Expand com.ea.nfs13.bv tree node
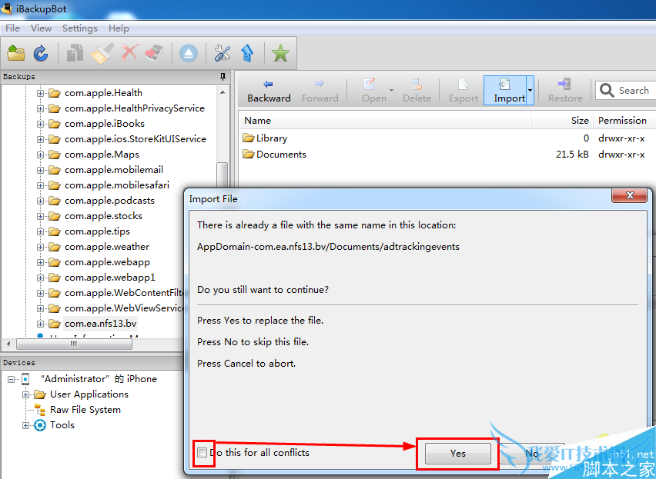The height and width of the screenshot is (479, 656). point(40,324)
